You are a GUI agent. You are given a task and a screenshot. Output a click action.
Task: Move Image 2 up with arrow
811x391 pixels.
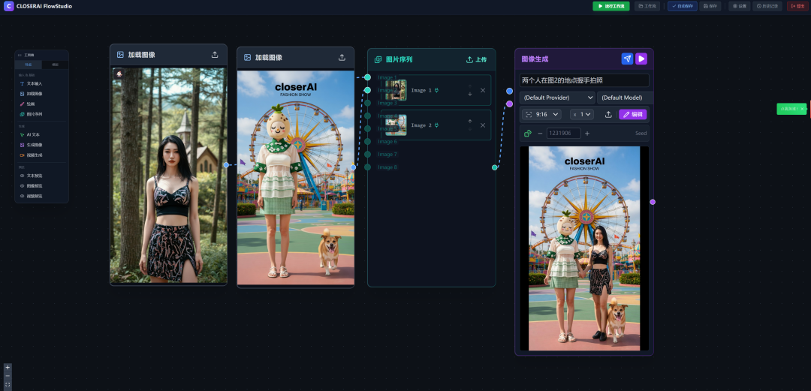point(470,122)
